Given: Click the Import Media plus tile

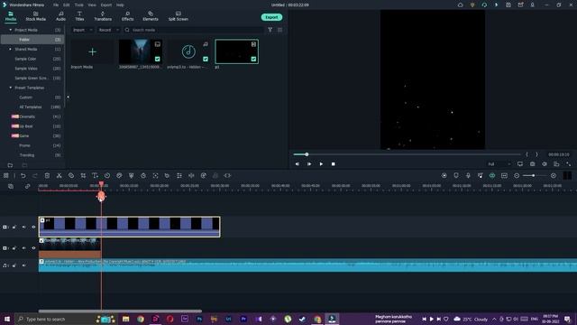Looking at the screenshot, I should click(92, 52).
